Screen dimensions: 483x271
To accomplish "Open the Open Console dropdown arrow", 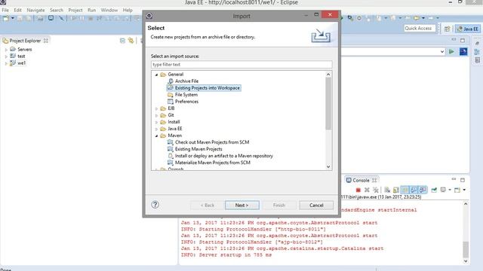I will (464, 190).
